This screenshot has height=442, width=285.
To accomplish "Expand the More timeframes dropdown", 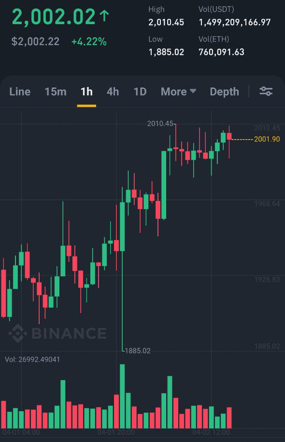I will [178, 92].
